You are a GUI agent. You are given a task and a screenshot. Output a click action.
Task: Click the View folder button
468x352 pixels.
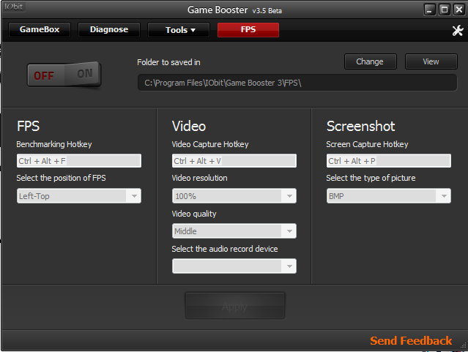431,61
